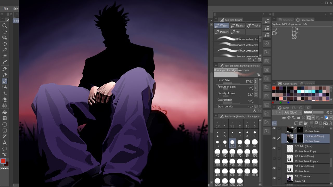
Task: Select the Ruler tool
Action: (x=5, y=137)
